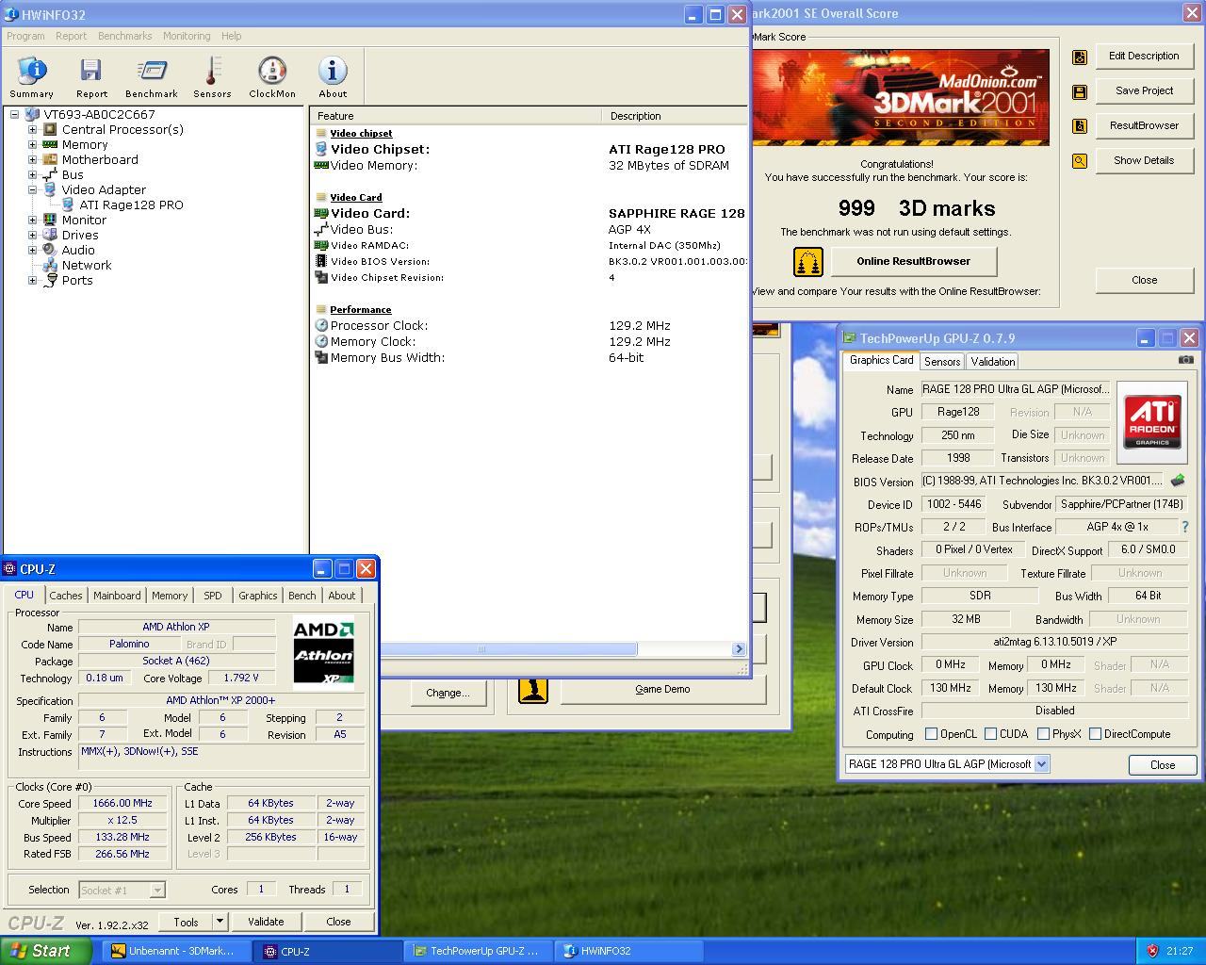The height and width of the screenshot is (965, 1206).
Task: Click the Online ResultBrowser button
Action: tap(912, 261)
